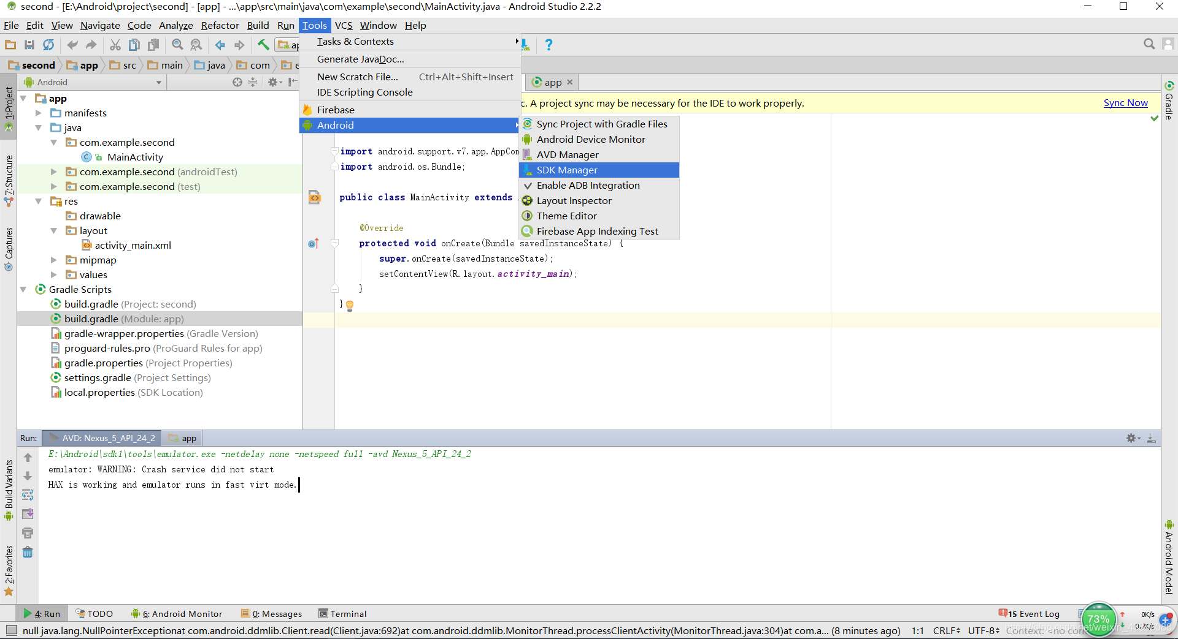Click UTF-8 encoding in status bar
Image resolution: width=1178 pixels, height=639 pixels.
click(984, 630)
